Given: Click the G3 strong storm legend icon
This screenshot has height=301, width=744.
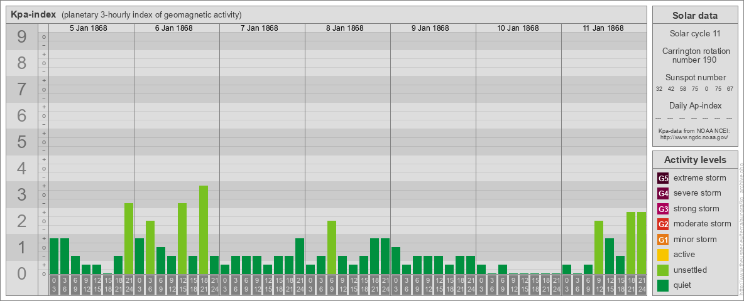Looking at the screenshot, I should coord(663,209).
